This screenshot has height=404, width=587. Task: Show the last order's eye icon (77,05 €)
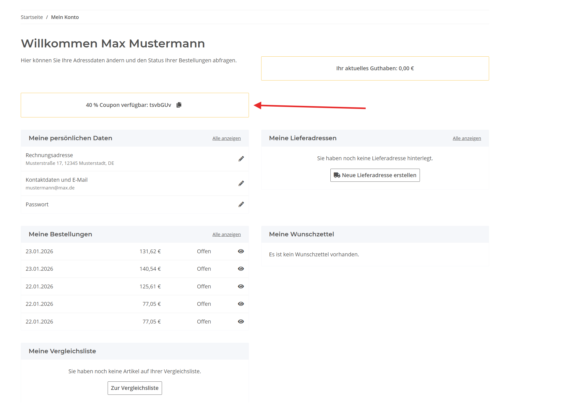[241, 322]
